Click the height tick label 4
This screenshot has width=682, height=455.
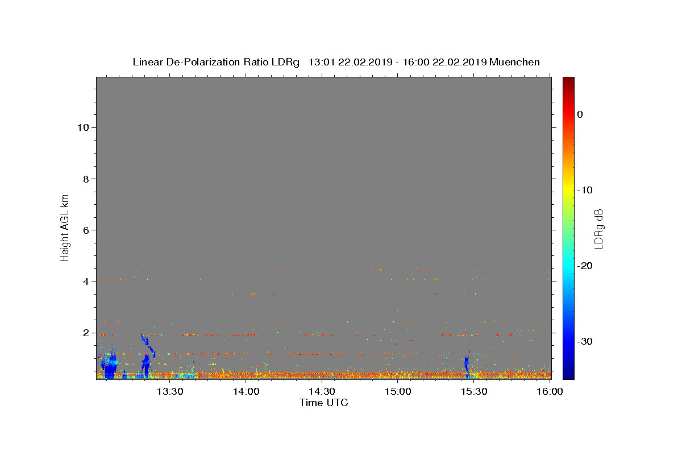85,282
